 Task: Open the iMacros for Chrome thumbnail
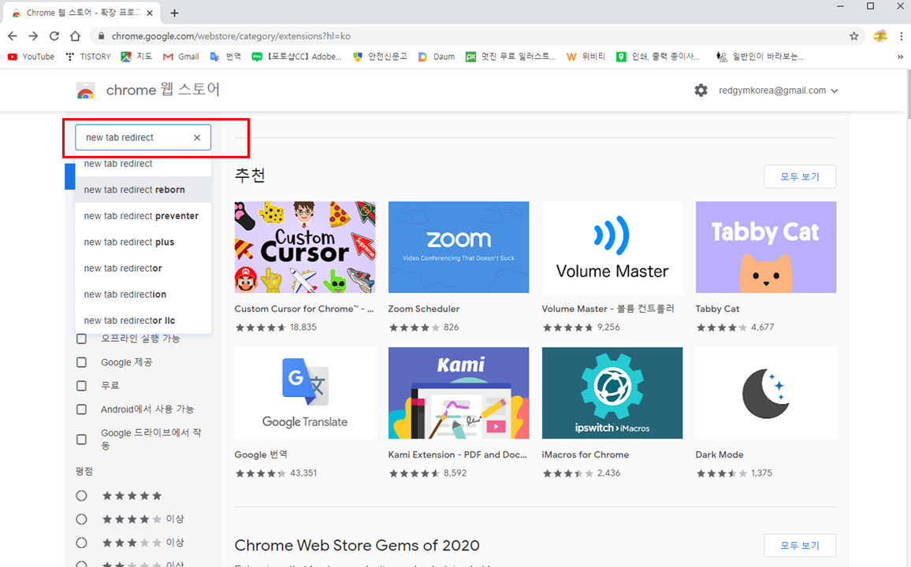612,393
